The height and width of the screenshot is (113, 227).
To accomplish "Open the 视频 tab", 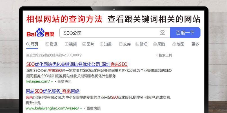I will tap(71, 44).
